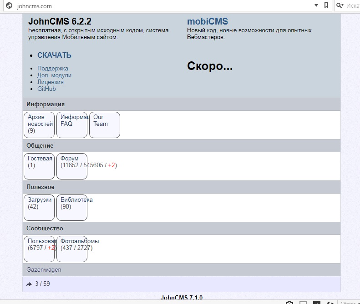Open the Гостевая guestbook tile
The height and width of the screenshot is (304, 360).
pyautogui.click(x=39, y=166)
